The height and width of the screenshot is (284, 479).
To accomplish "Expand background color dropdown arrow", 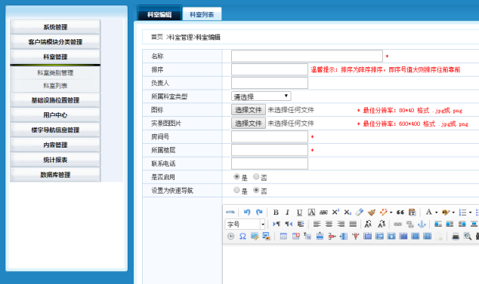I will [x=453, y=212].
